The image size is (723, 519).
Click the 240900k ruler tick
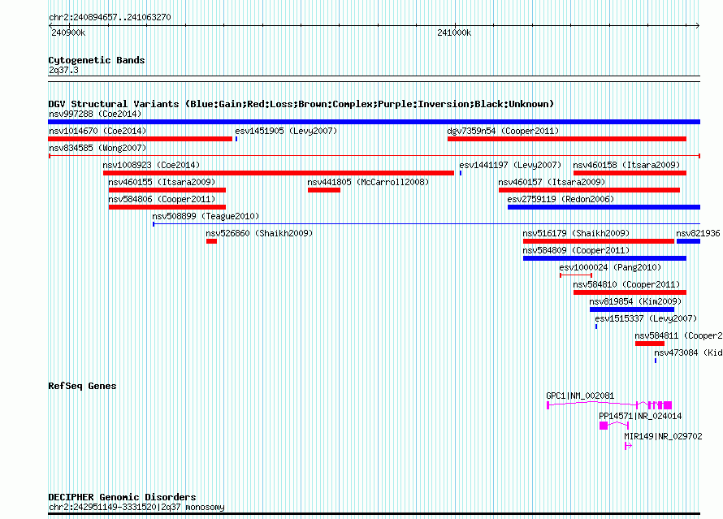[x=69, y=26]
